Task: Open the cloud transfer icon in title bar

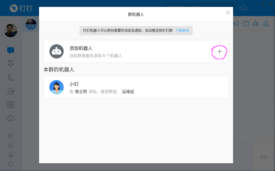Action: (243, 8)
